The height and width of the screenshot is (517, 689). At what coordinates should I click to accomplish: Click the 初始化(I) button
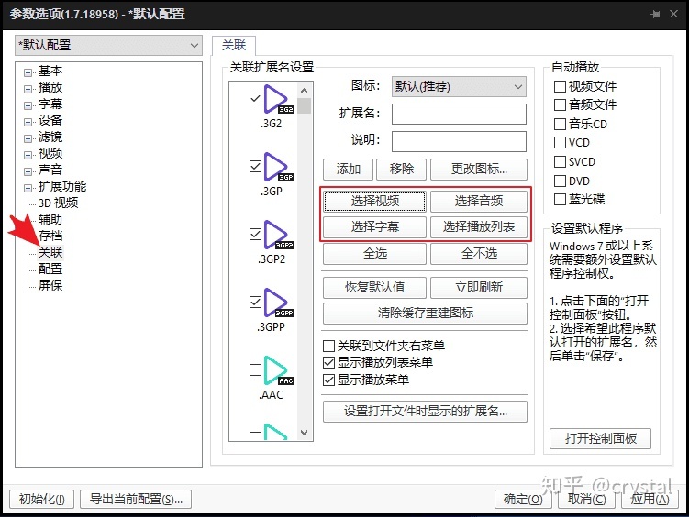click(42, 500)
